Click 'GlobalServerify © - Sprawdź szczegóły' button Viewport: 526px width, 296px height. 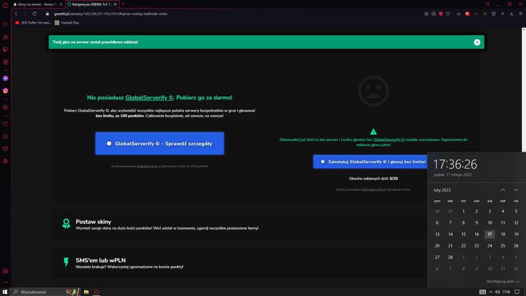(x=160, y=144)
